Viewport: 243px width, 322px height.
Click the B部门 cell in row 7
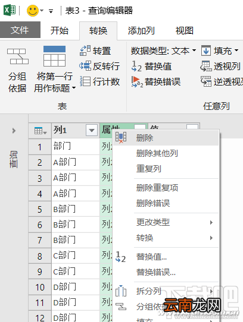(76, 240)
